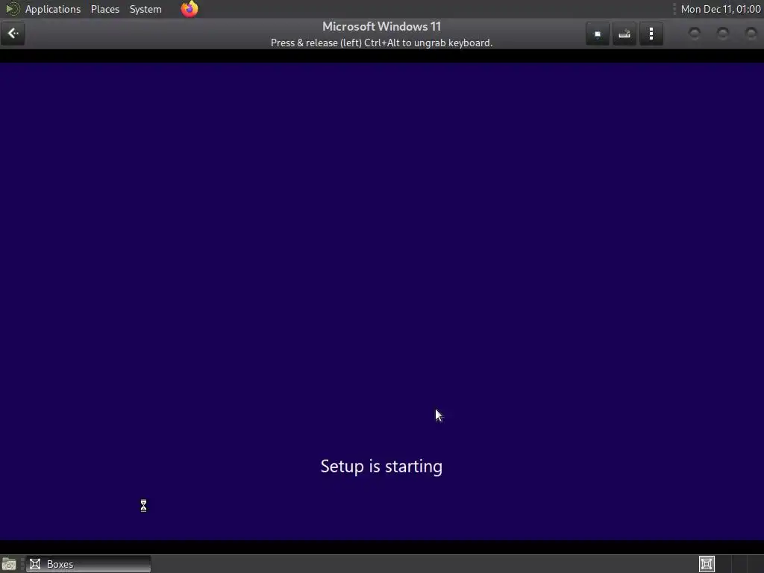
Task: Click the middle circular window control in the header
Action: coord(722,33)
